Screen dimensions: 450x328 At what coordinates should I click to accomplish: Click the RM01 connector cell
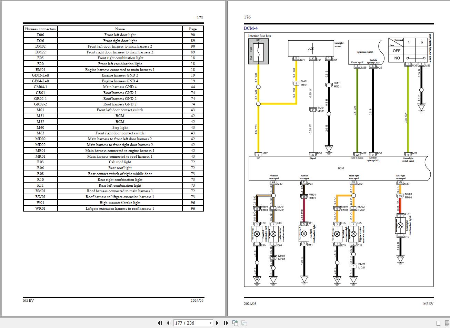[x=40, y=191]
